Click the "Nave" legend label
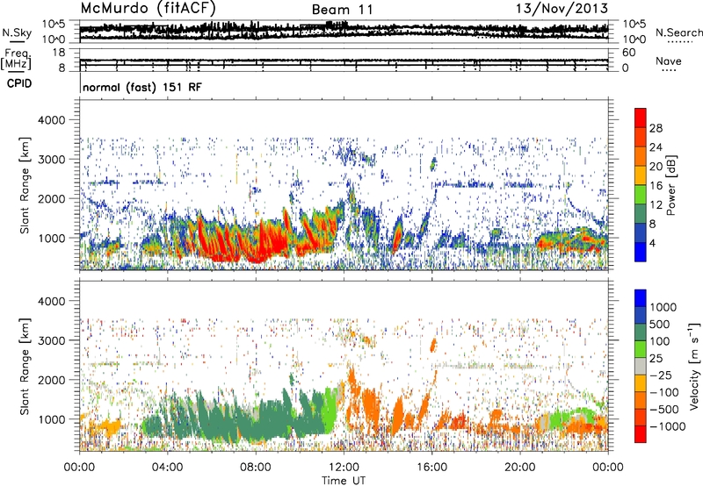The image size is (703, 486). pos(668,61)
